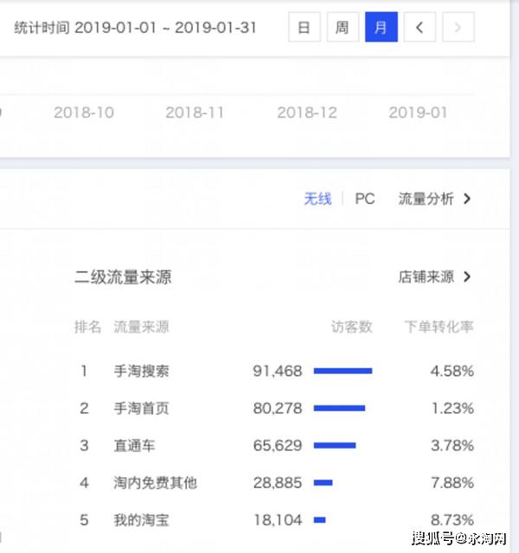Click the 淘内免费其他 traffic source
The height and width of the screenshot is (553, 519).
click(156, 483)
